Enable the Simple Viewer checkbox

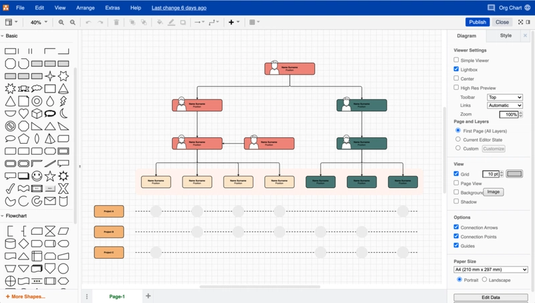pyautogui.click(x=456, y=60)
